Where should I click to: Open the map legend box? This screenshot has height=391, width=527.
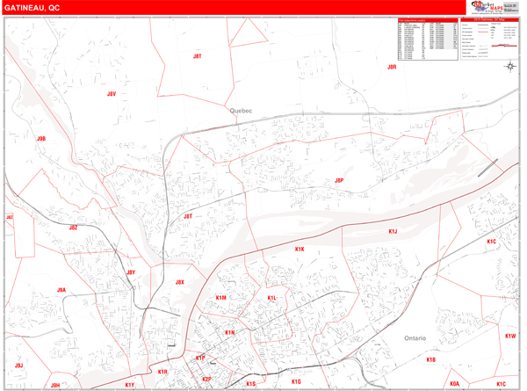[x=490, y=39]
